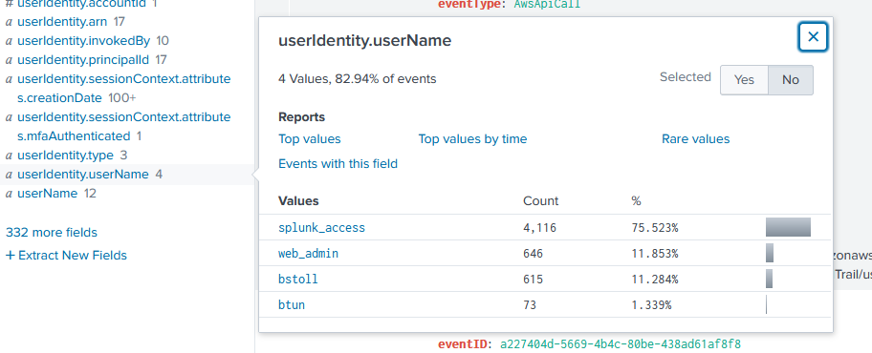This screenshot has width=872, height=353.
Task: Click the 646 count cell
Action: [533, 254]
